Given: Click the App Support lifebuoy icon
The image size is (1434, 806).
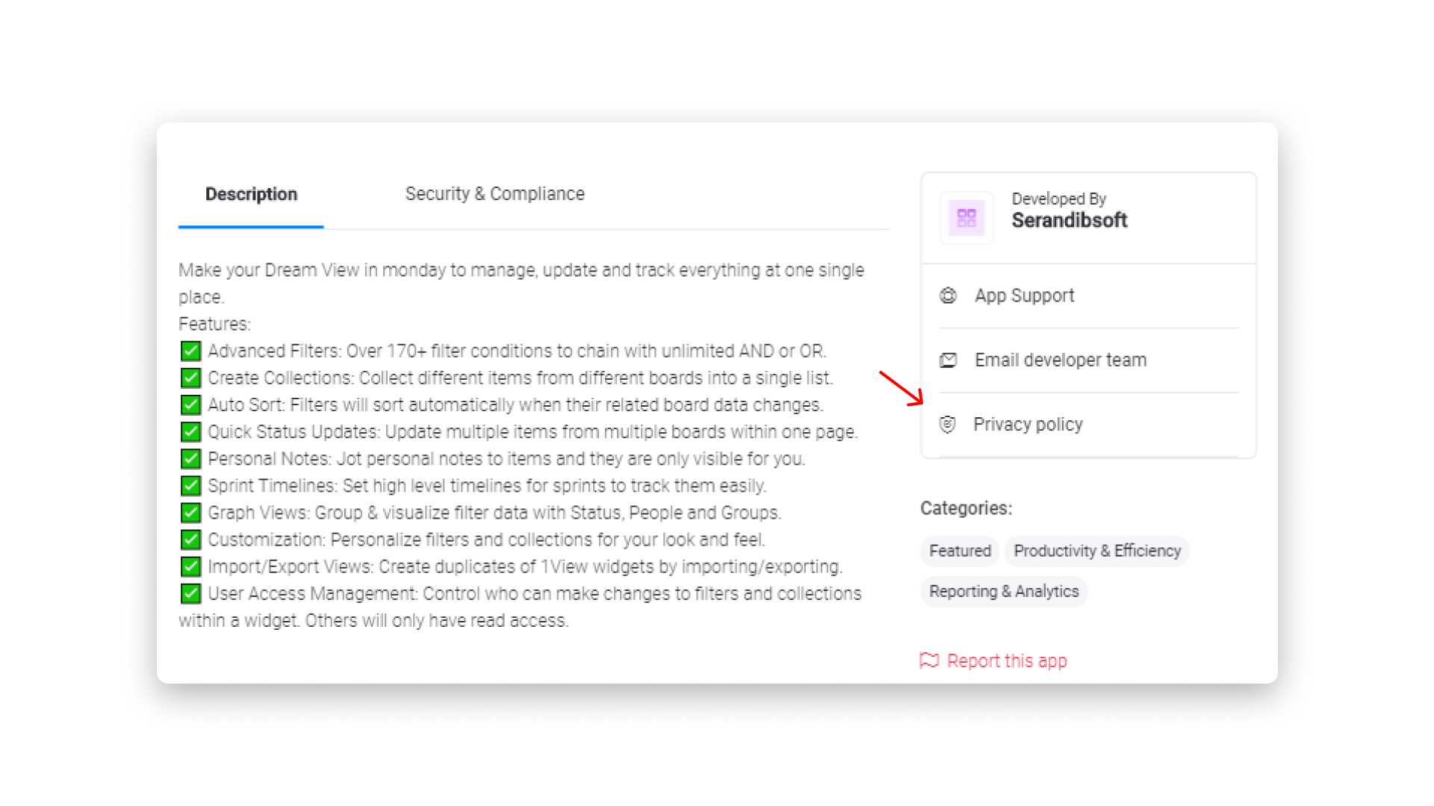Looking at the screenshot, I should point(948,296).
